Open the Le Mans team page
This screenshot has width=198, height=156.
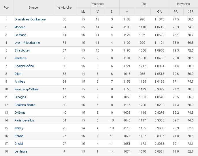20,35
